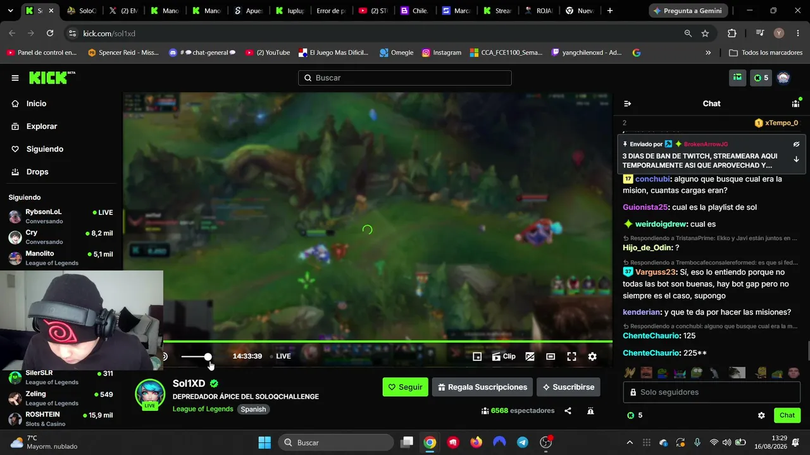The image size is (810, 455).
Task: Open the League of Legends category link
Action: (x=202, y=409)
